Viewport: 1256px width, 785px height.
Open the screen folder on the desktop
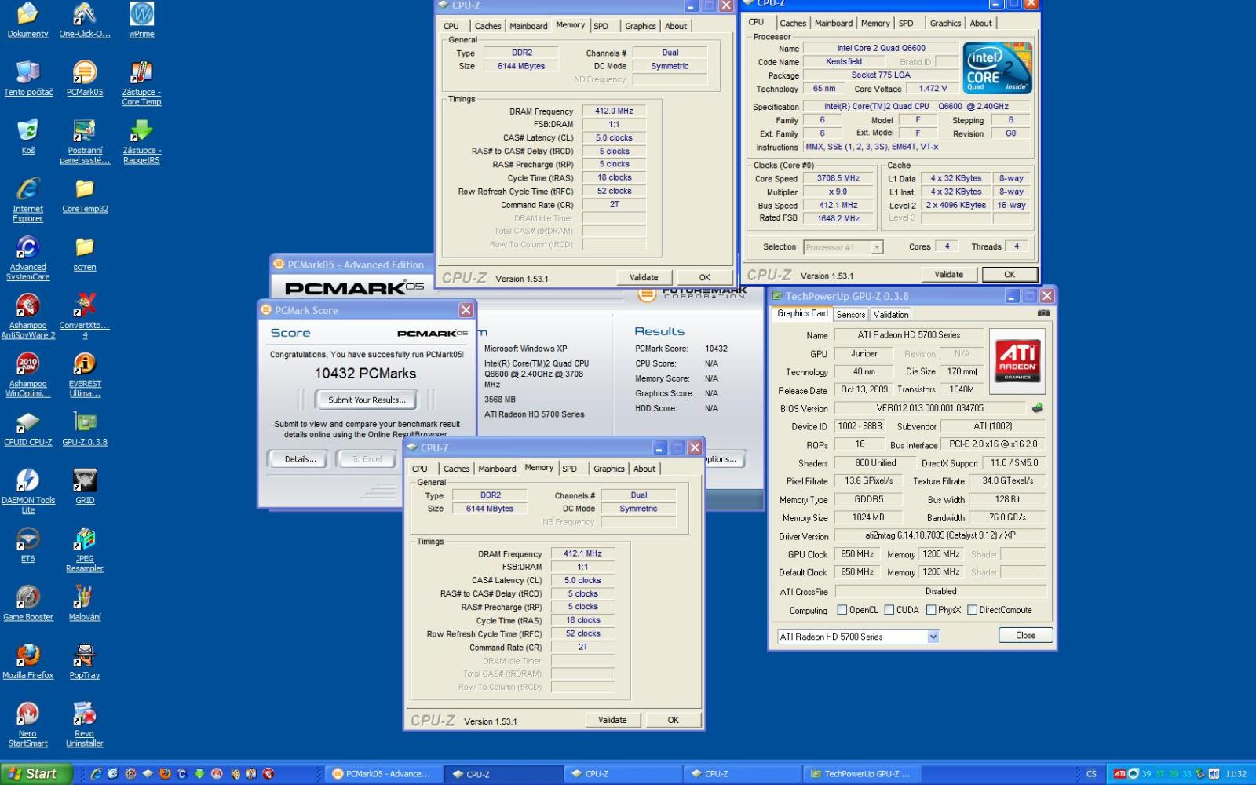[85, 253]
